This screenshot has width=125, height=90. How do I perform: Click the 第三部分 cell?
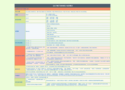(x=35, y=45)
